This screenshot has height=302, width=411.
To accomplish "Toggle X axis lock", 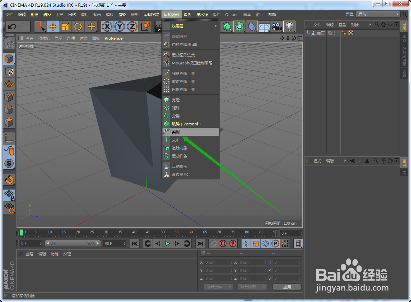I will point(107,26).
